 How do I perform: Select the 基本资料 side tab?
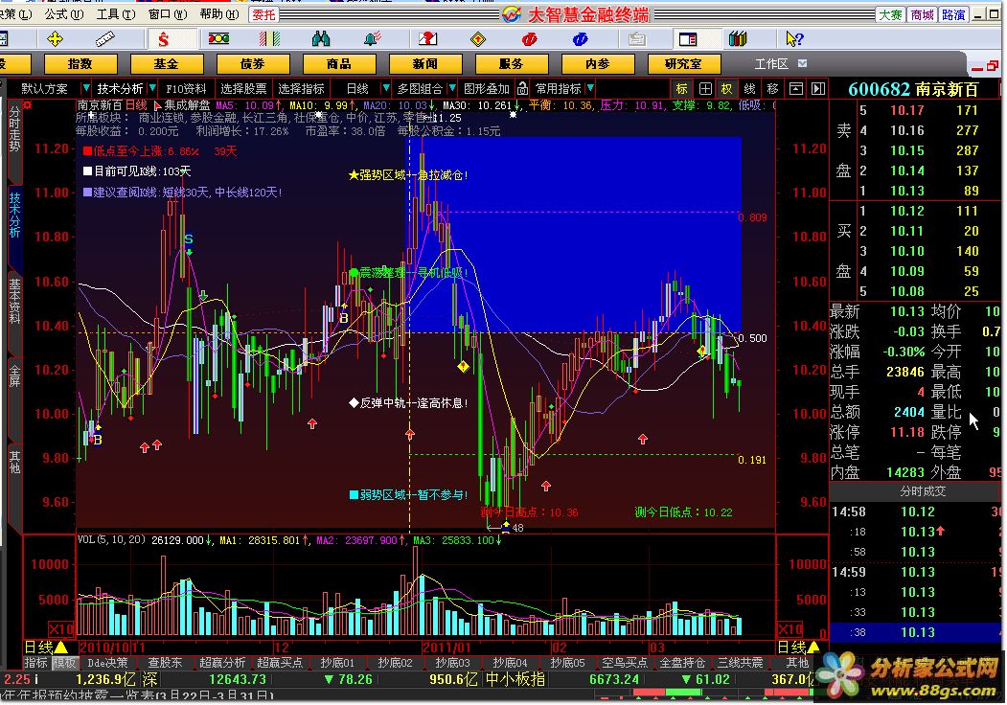14,301
